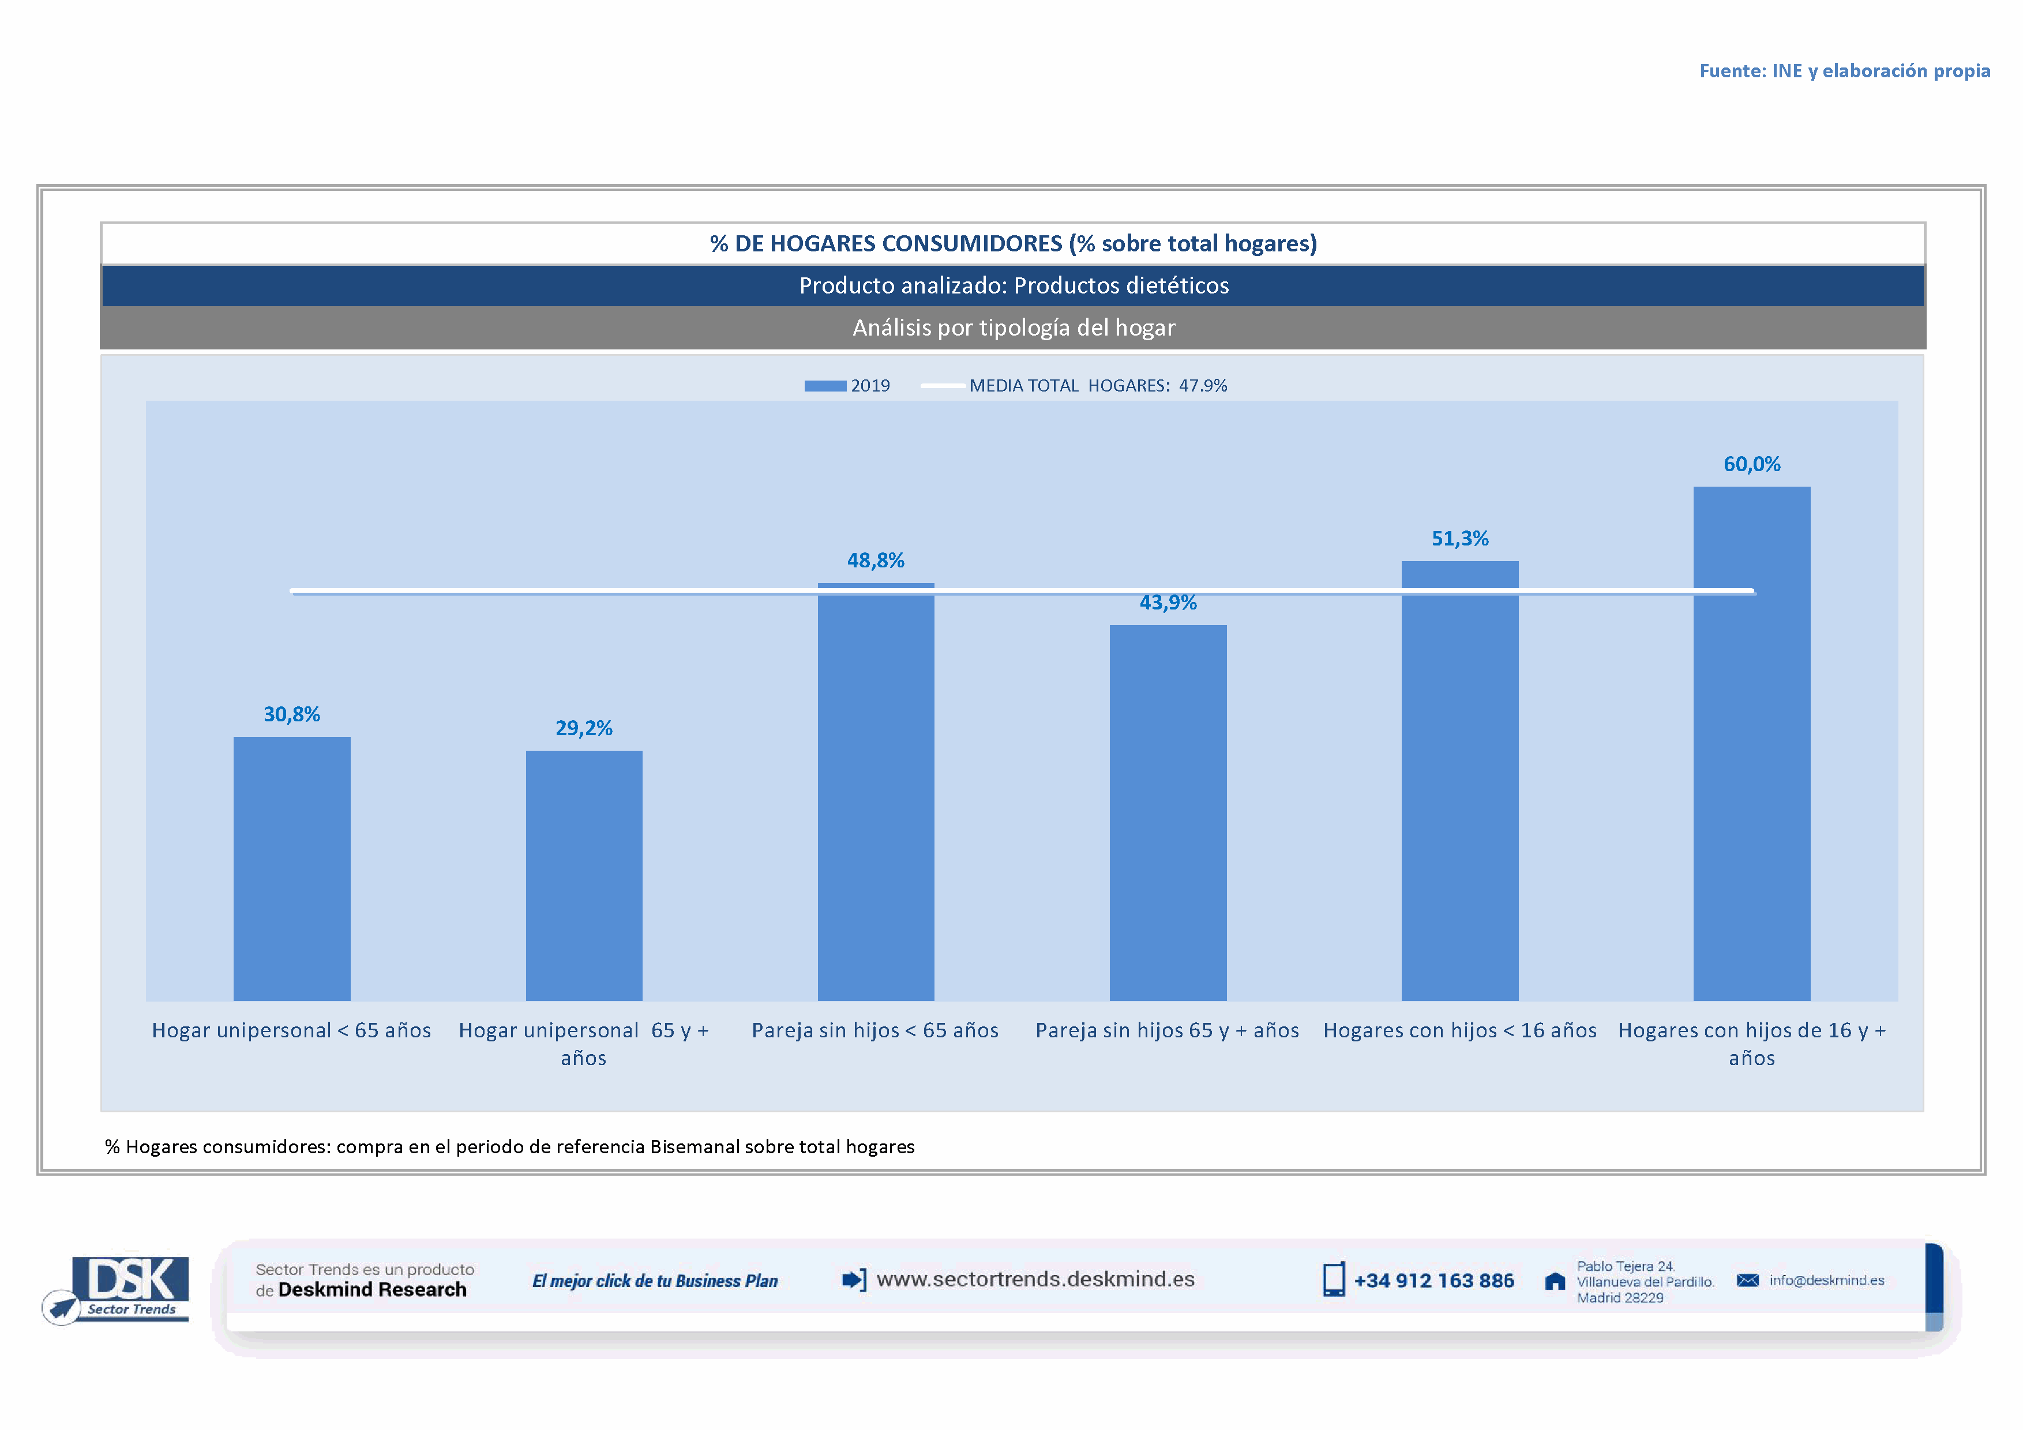Click the email envelope icon
The image size is (2023, 1430).
[x=1747, y=1280]
